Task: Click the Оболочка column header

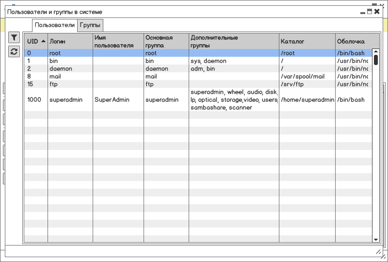Action: pos(357,41)
